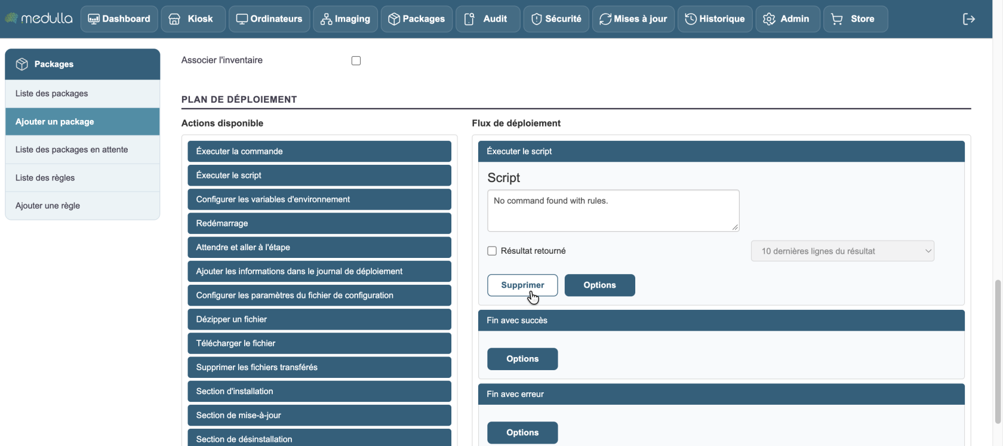This screenshot has width=1003, height=446.
Task: Click inside the Script text area
Action: [x=613, y=211]
